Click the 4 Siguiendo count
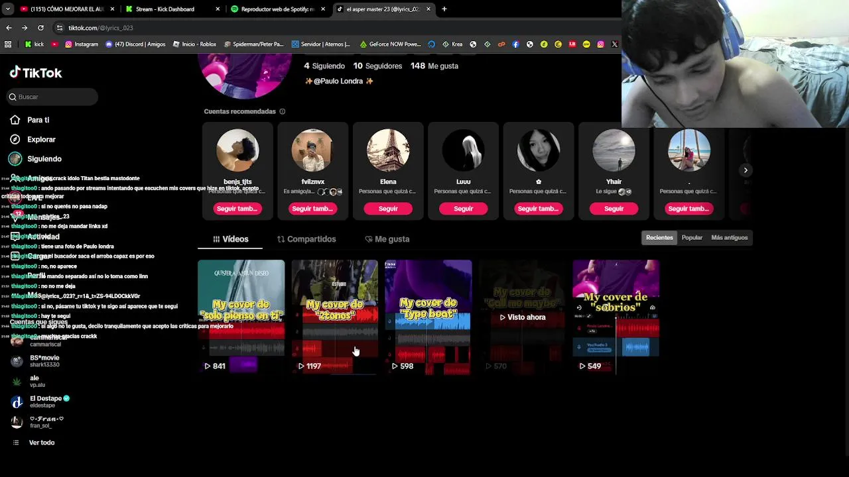This screenshot has height=477, width=849. (324, 66)
